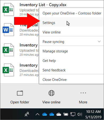
Task: Open the Inventory List - Copy.xlsx file name
Action: pyautogui.click(x=43, y=5)
